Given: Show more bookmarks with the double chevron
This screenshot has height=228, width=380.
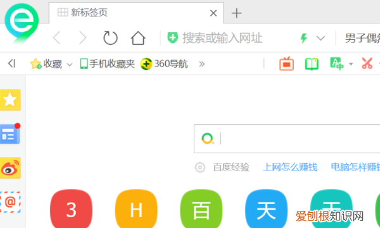Looking at the screenshot, I should coord(201,64).
